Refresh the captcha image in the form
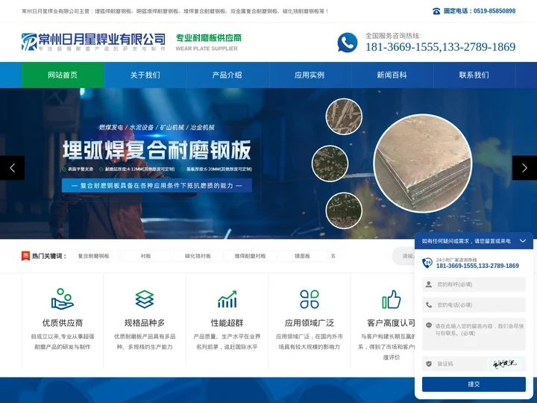Screen dimensions: 537x403 coord(506,363)
